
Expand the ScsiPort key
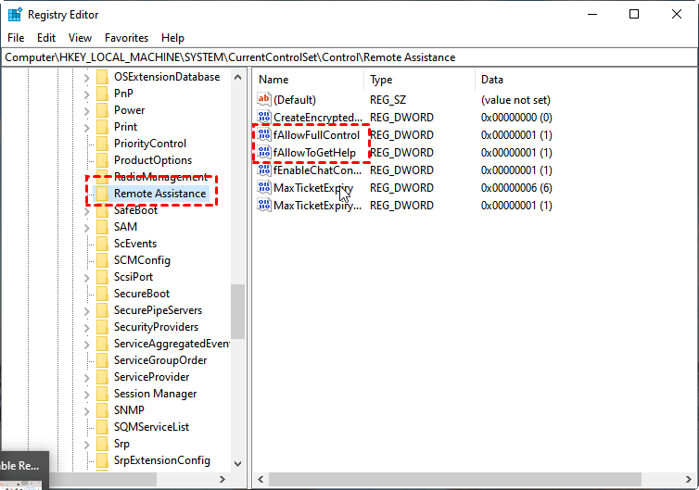(x=86, y=278)
